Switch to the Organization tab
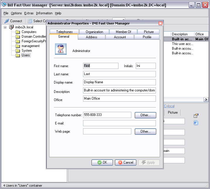 [94, 32]
